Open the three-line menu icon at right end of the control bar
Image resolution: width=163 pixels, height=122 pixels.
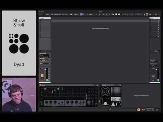(x=159, y=14)
